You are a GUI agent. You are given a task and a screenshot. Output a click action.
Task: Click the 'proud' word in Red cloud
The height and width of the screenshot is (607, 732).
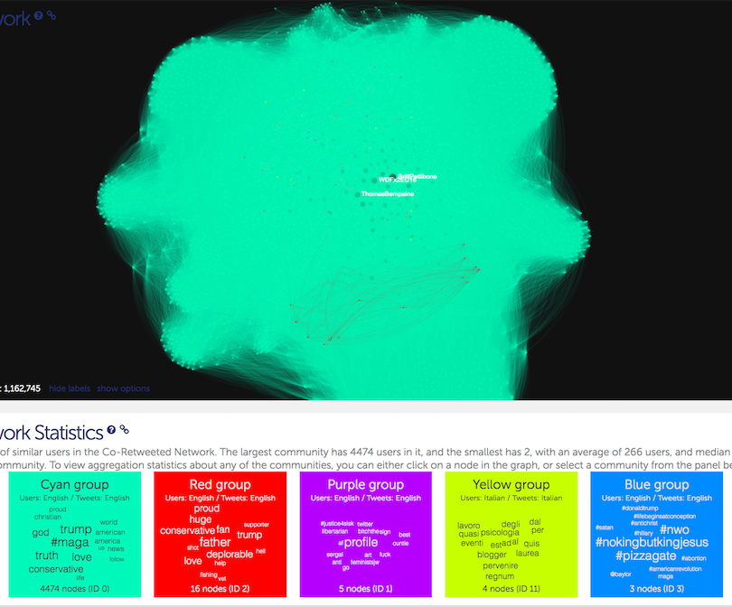pos(207,508)
